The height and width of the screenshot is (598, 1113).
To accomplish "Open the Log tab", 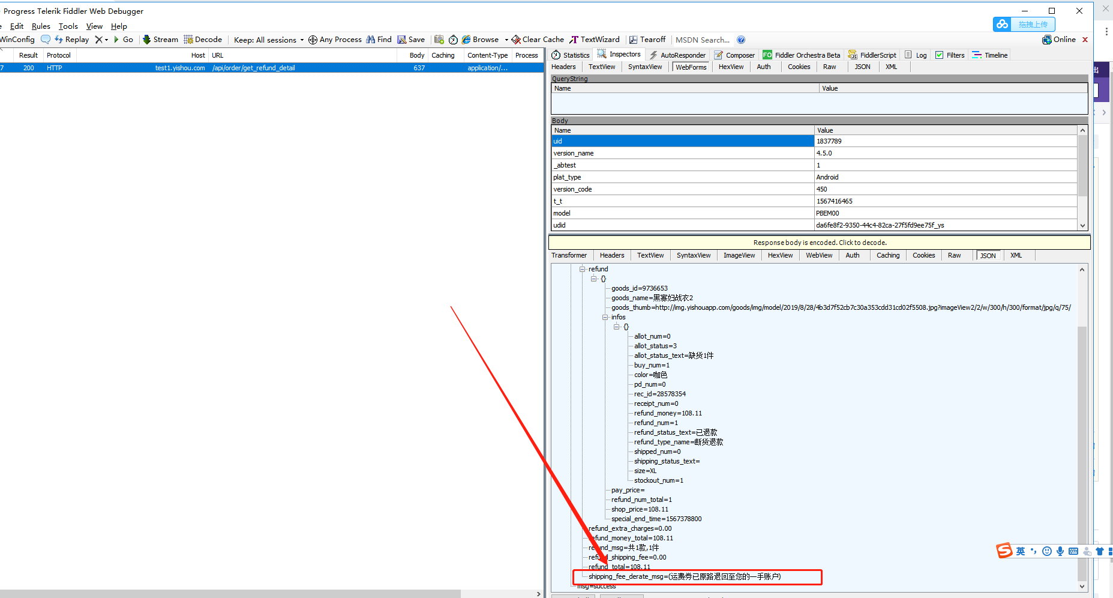I will (x=916, y=55).
